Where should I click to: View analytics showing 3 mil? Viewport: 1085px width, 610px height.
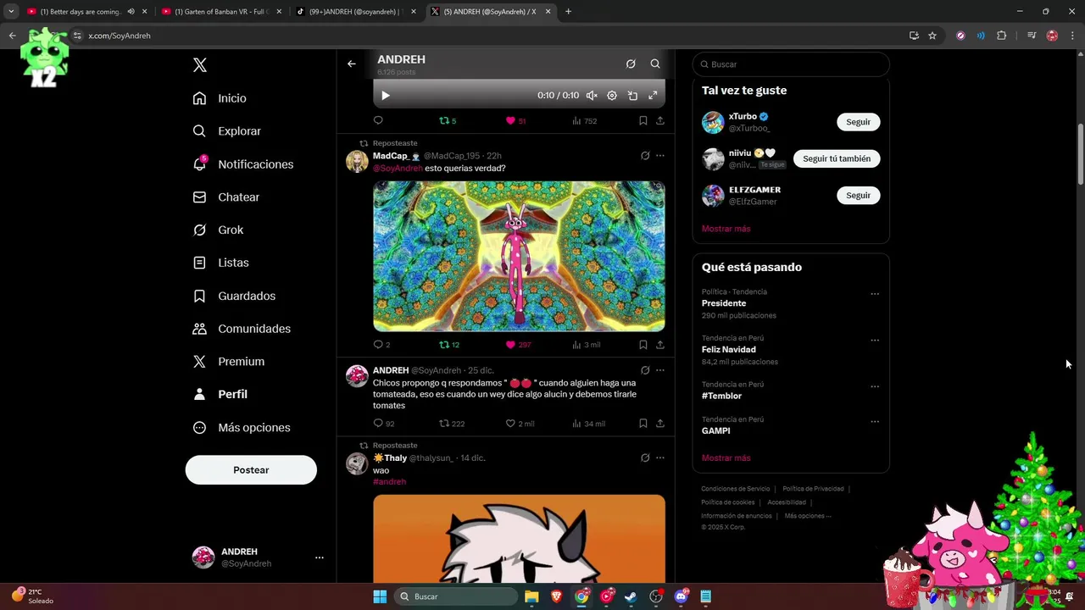click(587, 345)
